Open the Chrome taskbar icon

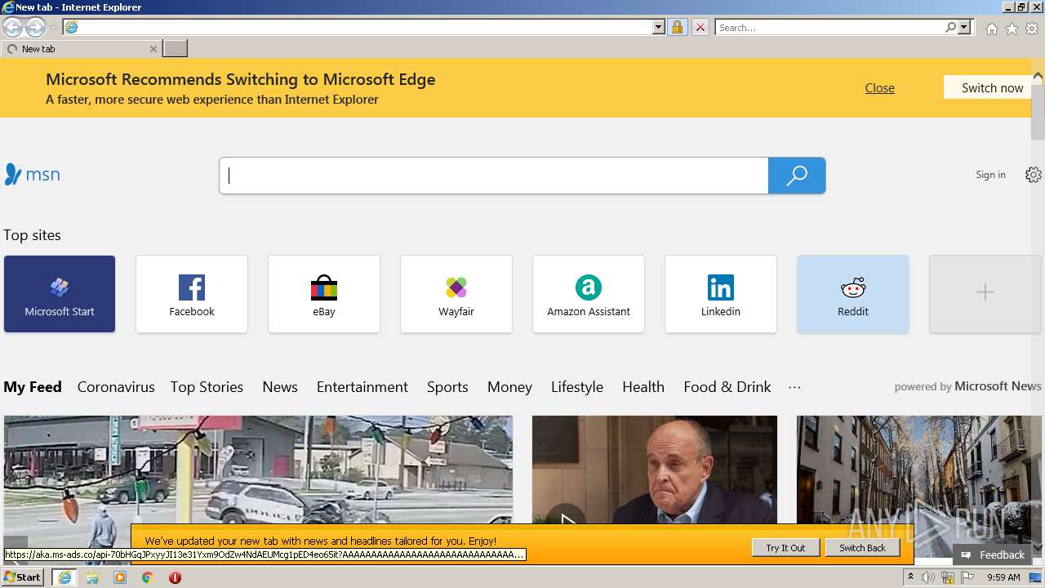148,577
